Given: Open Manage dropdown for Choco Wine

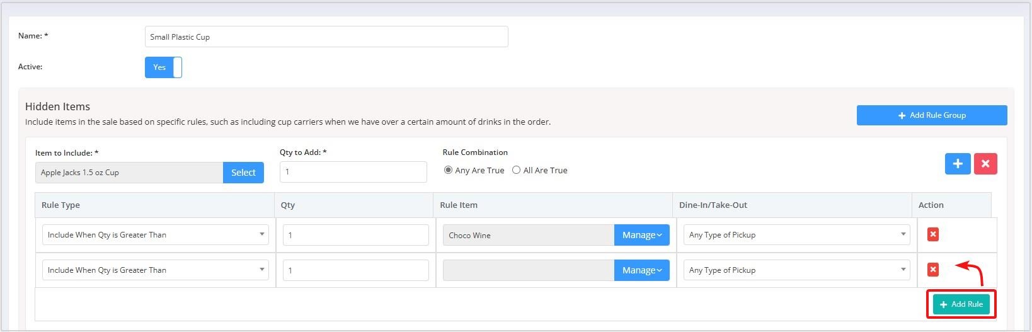Looking at the screenshot, I should coord(641,235).
